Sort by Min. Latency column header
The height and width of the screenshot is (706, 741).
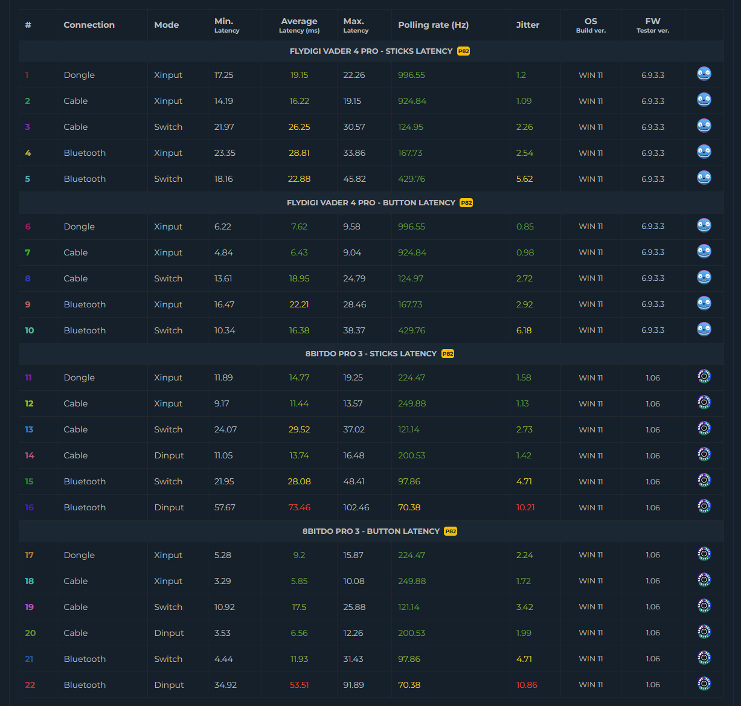(227, 25)
